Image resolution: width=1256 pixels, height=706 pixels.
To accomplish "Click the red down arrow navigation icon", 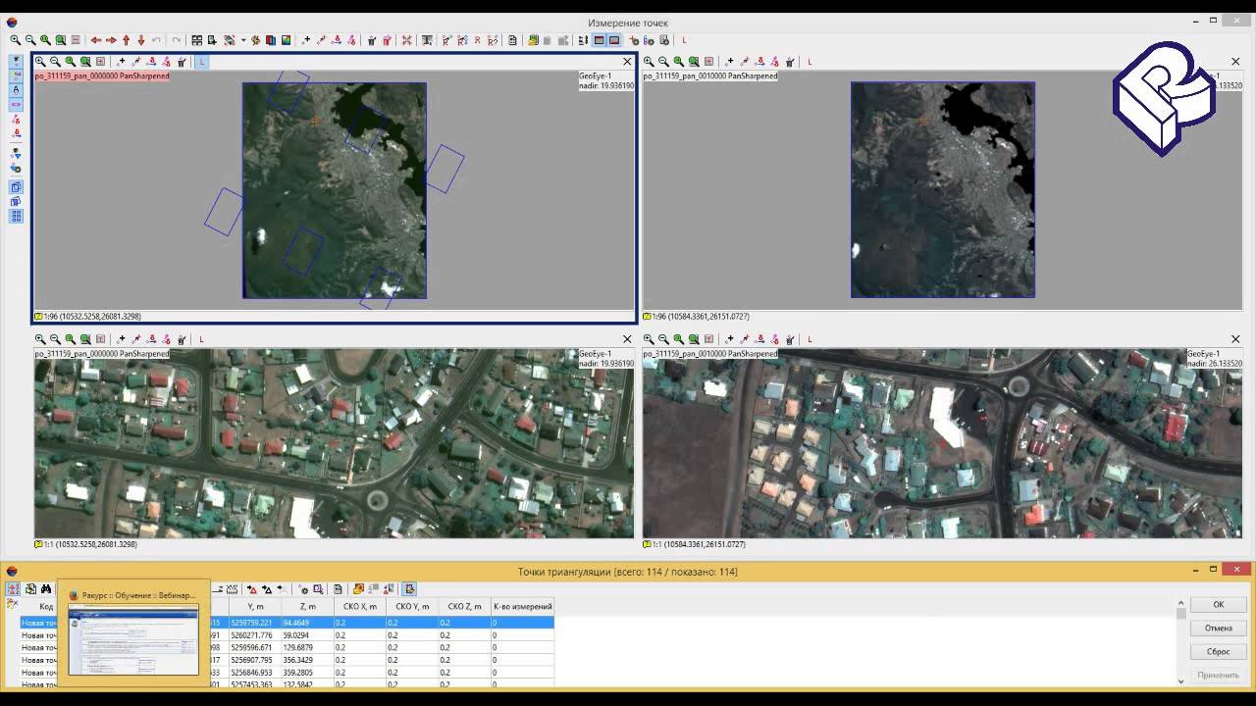I will pos(141,40).
